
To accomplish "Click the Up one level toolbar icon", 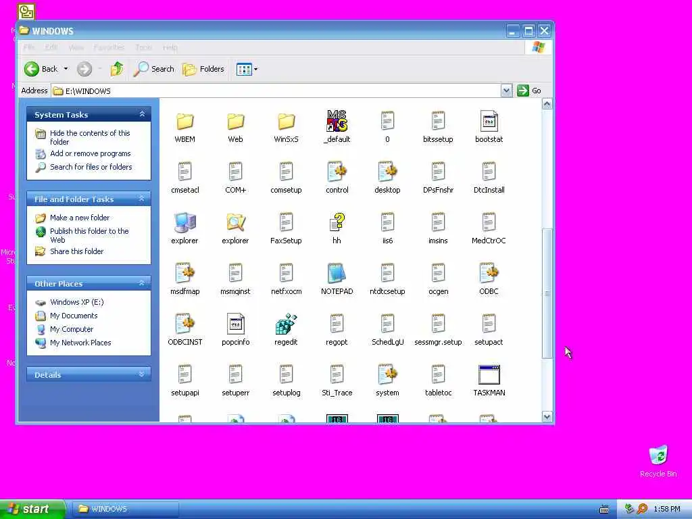I will pyautogui.click(x=117, y=69).
